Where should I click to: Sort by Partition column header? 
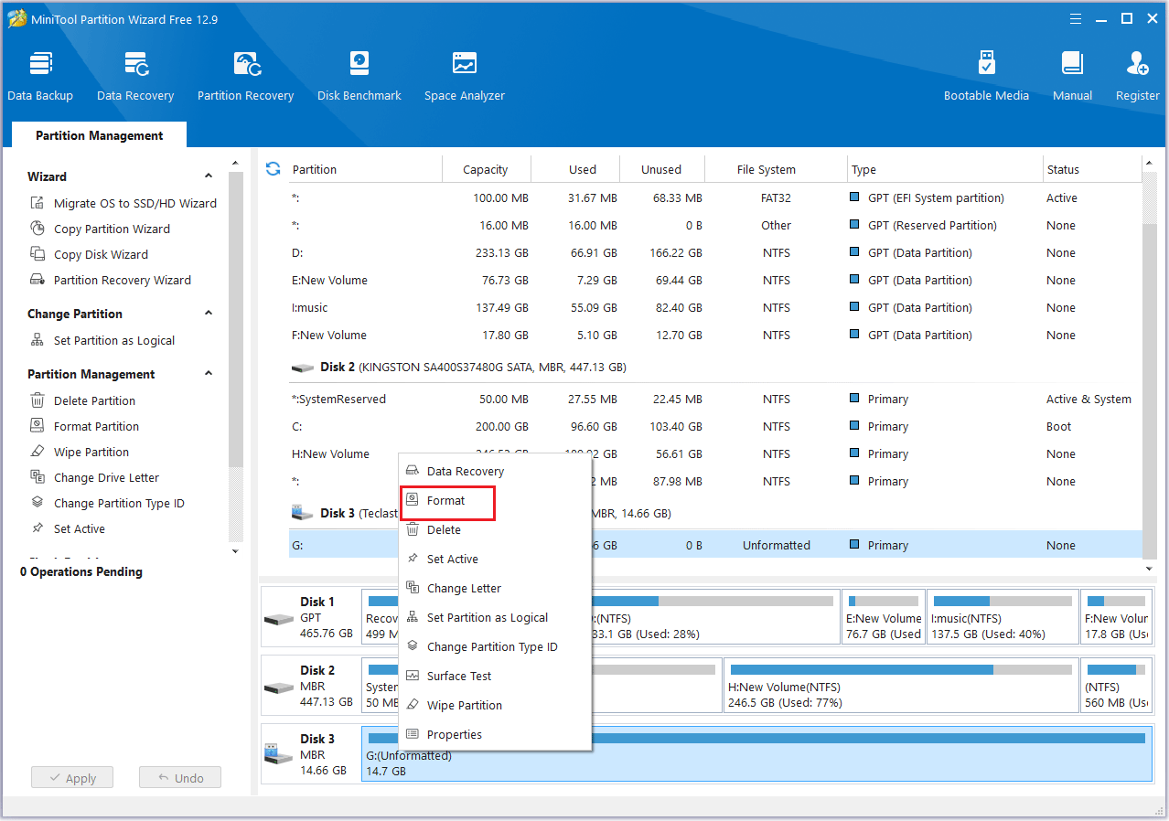click(365, 169)
